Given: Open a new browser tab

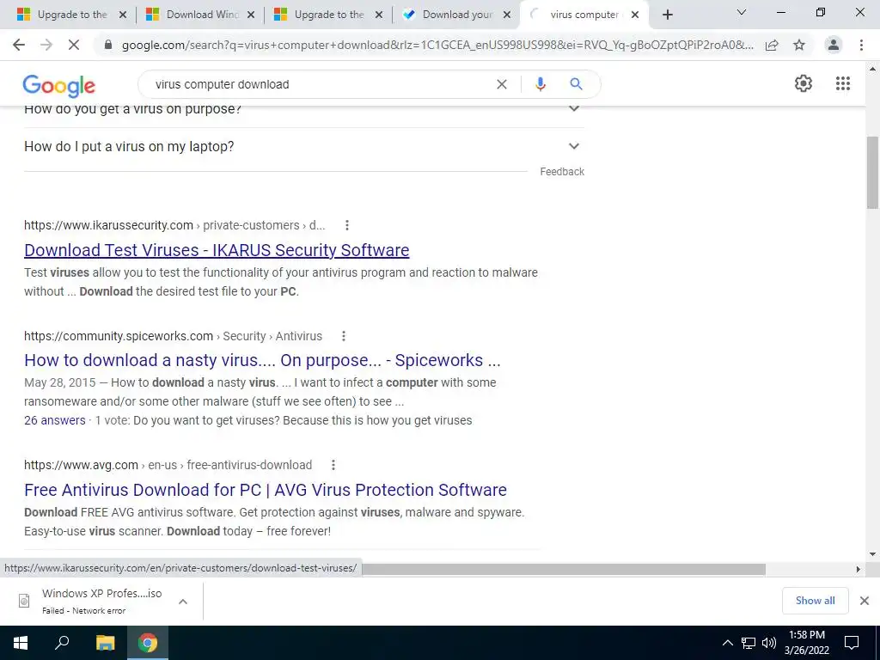Looking at the screenshot, I should [x=667, y=15].
